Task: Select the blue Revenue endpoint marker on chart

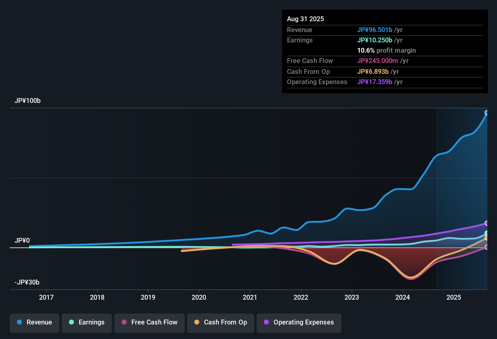Action: (x=487, y=113)
